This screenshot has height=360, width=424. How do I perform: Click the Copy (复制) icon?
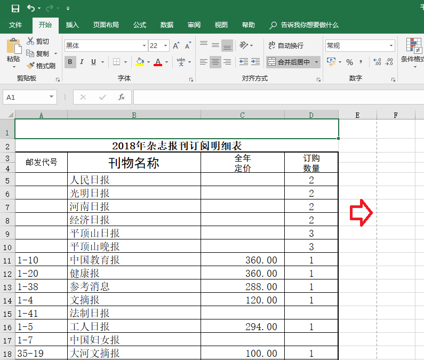pyautogui.click(x=30, y=53)
